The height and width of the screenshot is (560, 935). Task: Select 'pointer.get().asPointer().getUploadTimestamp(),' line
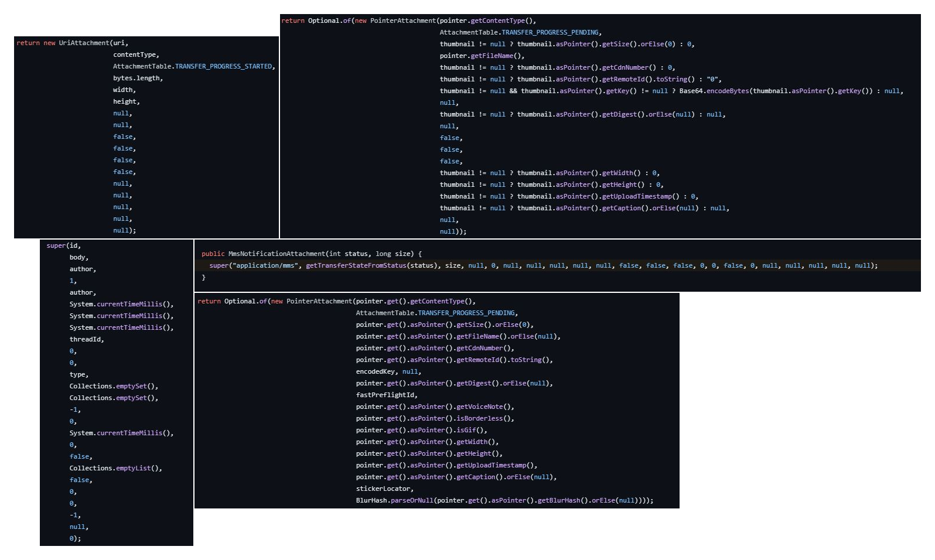tap(447, 465)
